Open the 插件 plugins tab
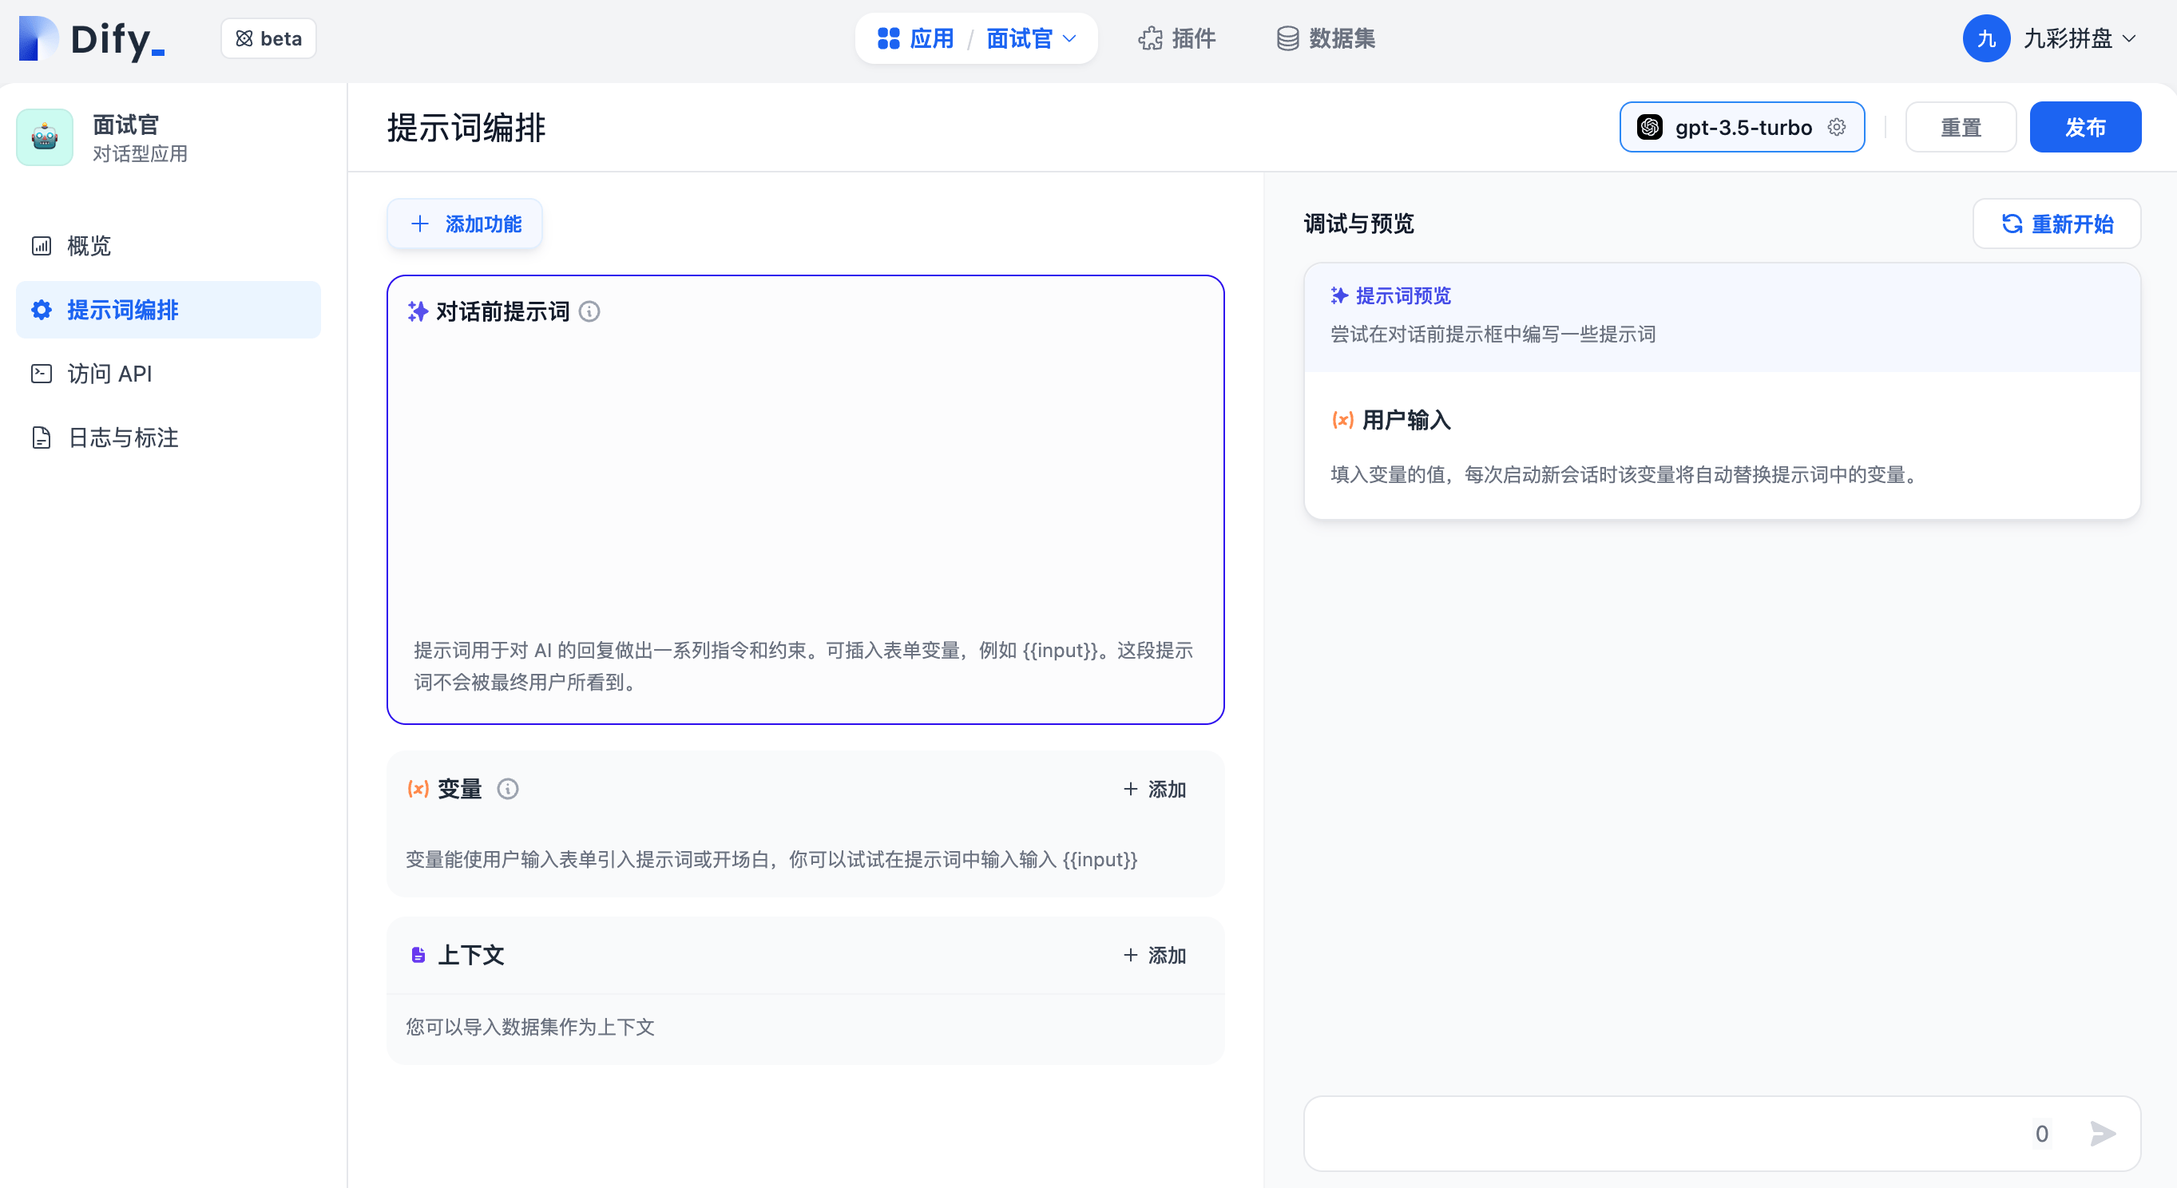The width and height of the screenshot is (2177, 1188). 1176,39
